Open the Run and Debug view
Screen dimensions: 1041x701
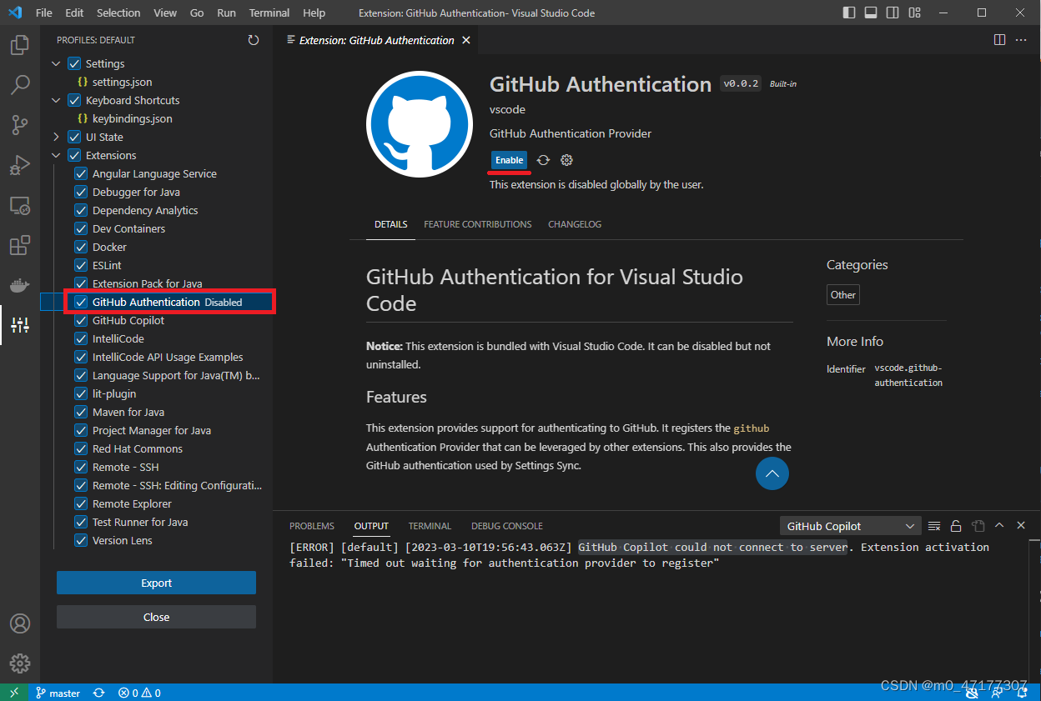pyautogui.click(x=20, y=165)
